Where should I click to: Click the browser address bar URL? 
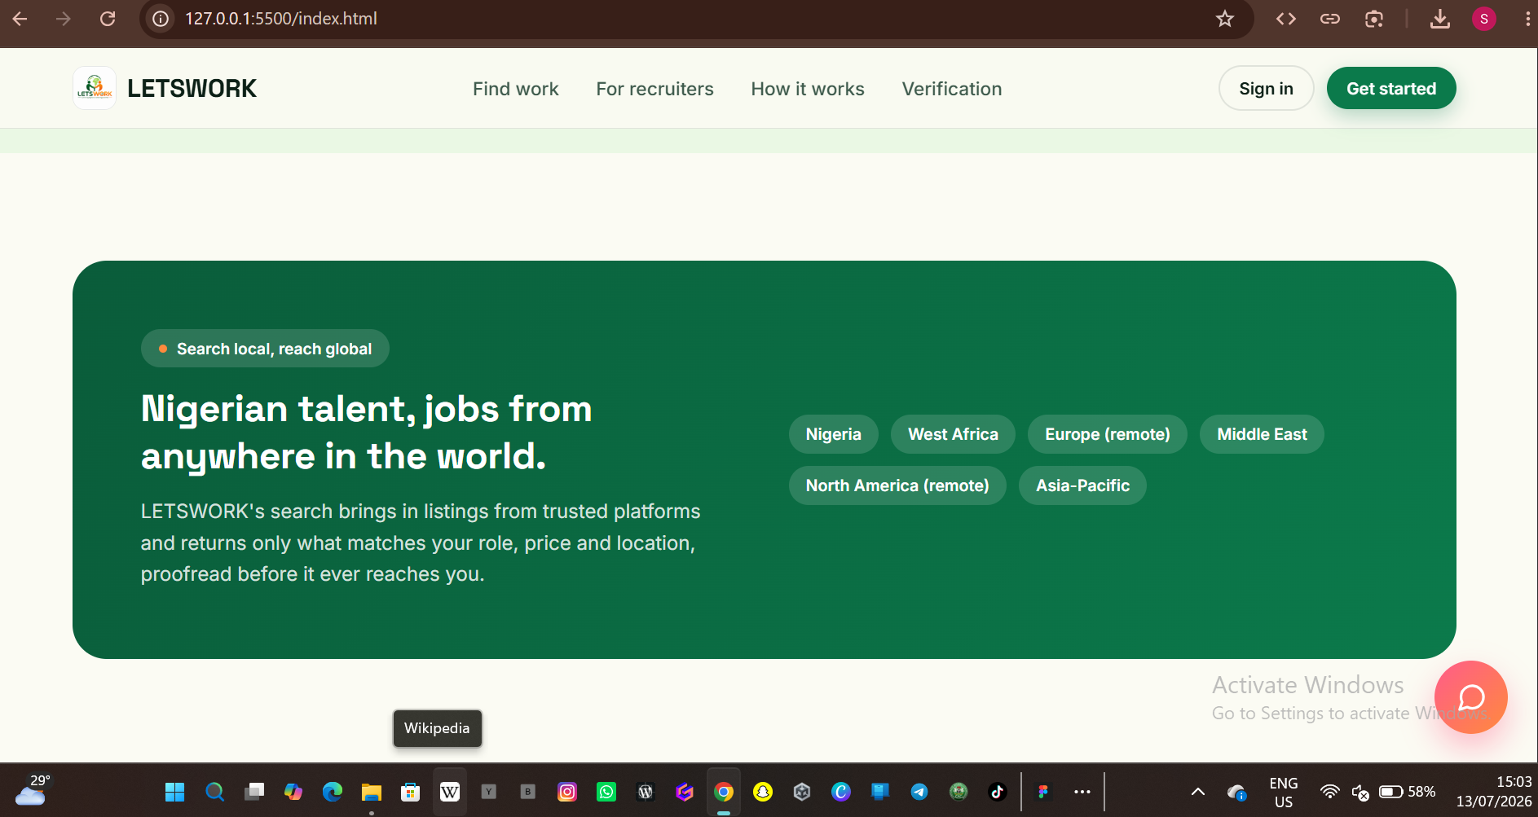281,19
